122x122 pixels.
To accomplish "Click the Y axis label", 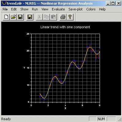I will 24,68.
